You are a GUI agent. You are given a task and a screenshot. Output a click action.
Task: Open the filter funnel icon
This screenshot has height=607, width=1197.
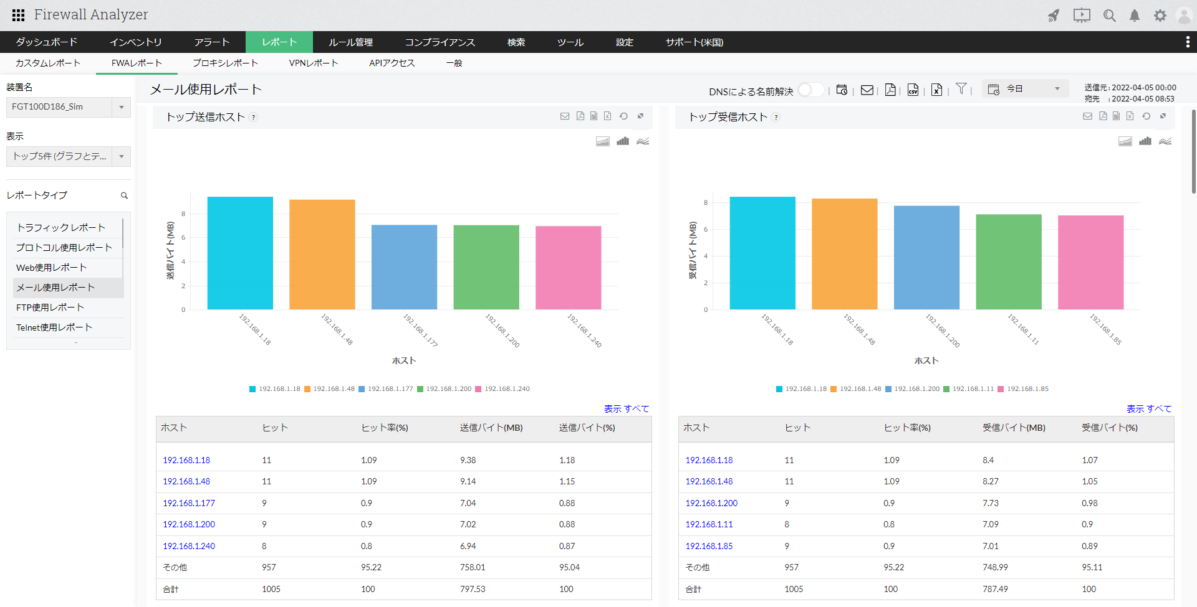pos(961,89)
